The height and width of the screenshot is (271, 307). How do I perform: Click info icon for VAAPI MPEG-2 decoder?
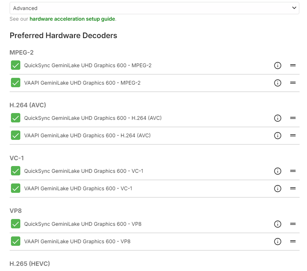coord(278,83)
